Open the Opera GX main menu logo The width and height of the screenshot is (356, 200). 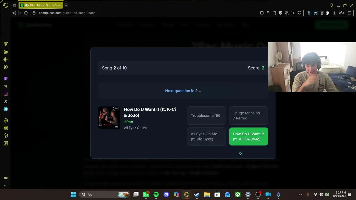pyautogui.click(x=6, y=5)
